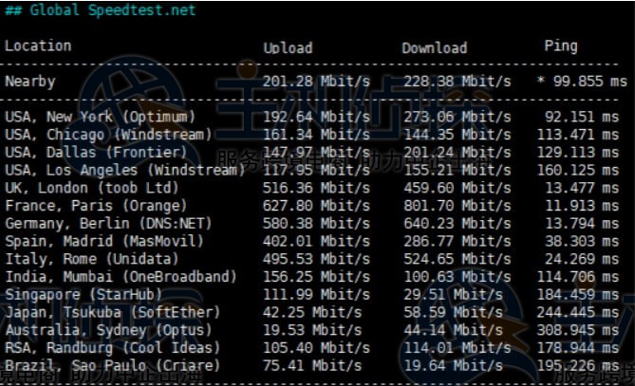Click the Download column header

coord(434,47)
